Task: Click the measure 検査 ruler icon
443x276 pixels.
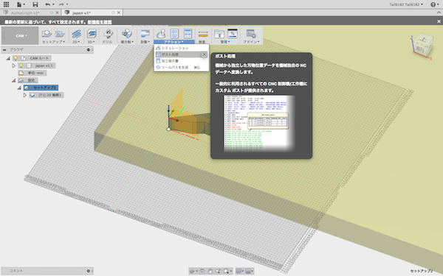Action: 203,34
